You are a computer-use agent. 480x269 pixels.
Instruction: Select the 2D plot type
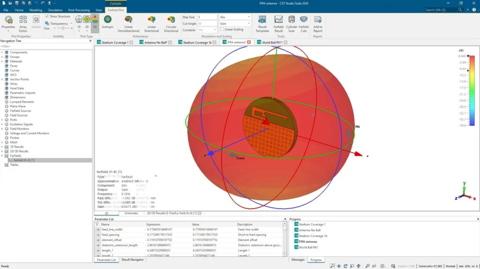[87, 22]
